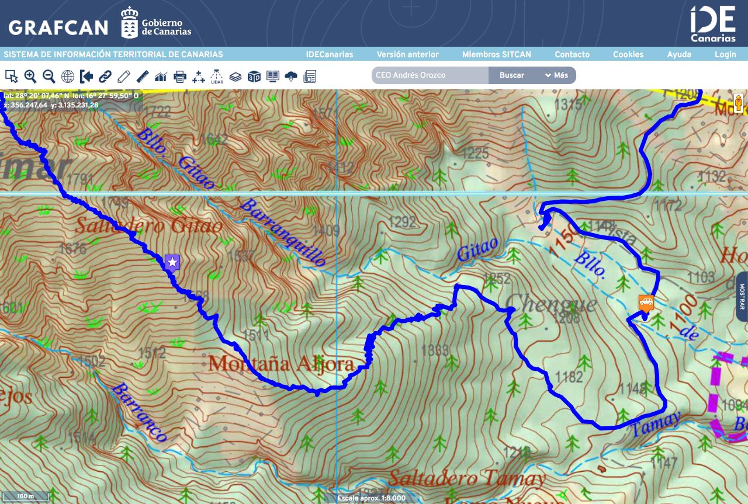Open Miembros SITCAN menu item
748x504 pixels.
pyautogui.click(x=497, y=54)
